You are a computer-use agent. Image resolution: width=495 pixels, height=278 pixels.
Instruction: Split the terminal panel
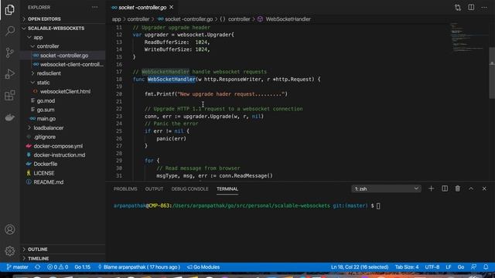(x=445, y=188)
